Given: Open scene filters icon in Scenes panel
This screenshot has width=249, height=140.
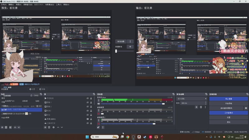Looking at the screenshot, I should coord(11,127).
